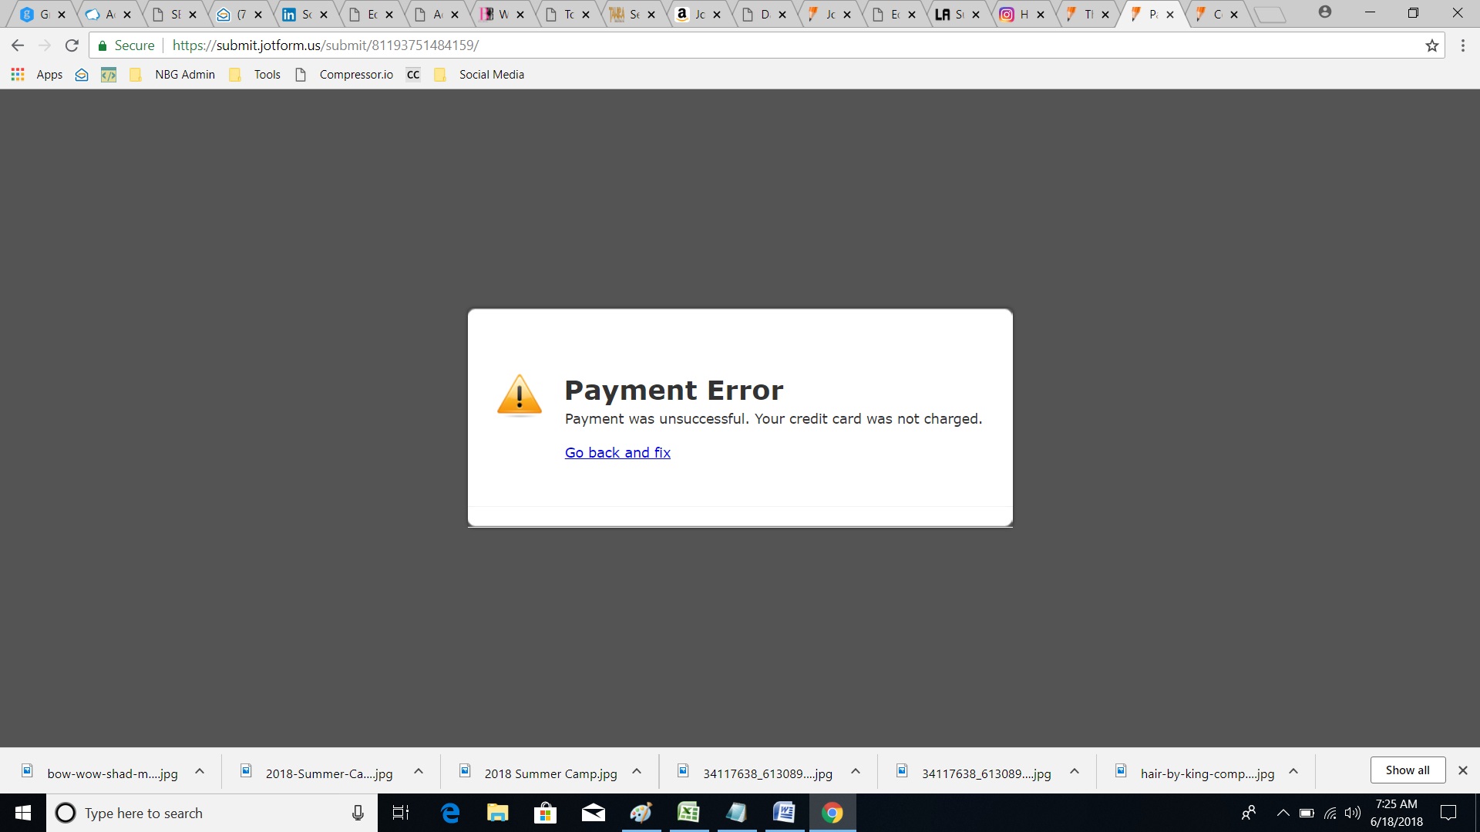Click the Show all downloads button
The height and width of the screenshot is (832, 1480).
coord(1408,770)
